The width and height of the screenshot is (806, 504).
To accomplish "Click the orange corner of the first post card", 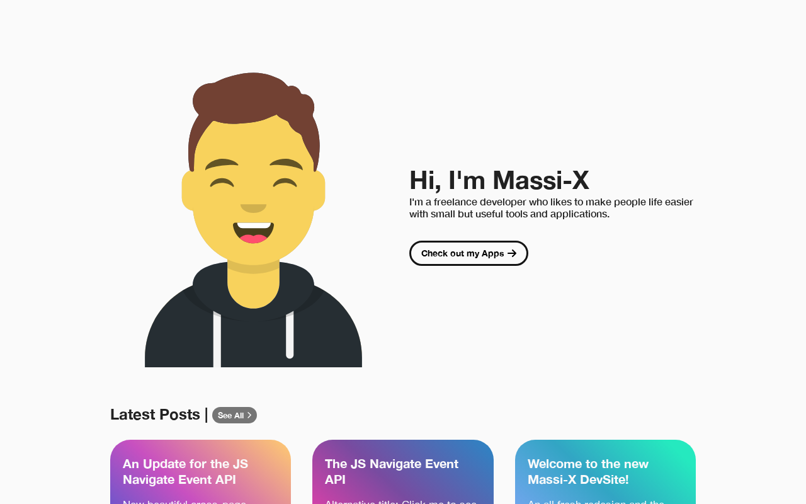I will click(x=277, y=452).
